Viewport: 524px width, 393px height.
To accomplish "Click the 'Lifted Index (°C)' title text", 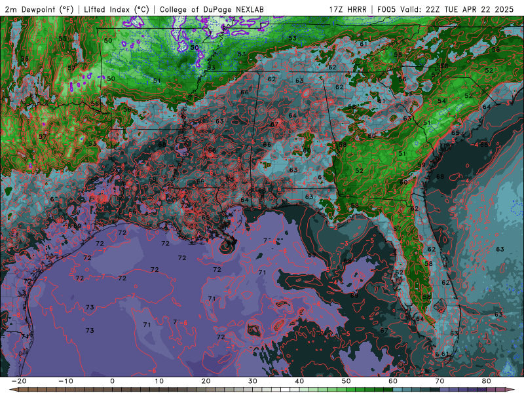I will [x=117, y=9].
